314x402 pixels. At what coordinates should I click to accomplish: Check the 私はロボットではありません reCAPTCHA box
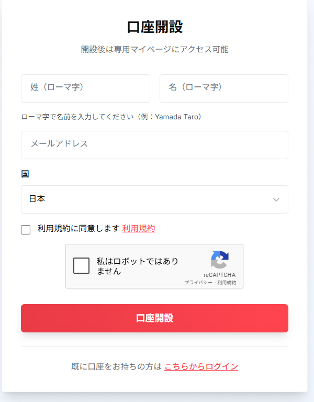(x=82, y=266)
